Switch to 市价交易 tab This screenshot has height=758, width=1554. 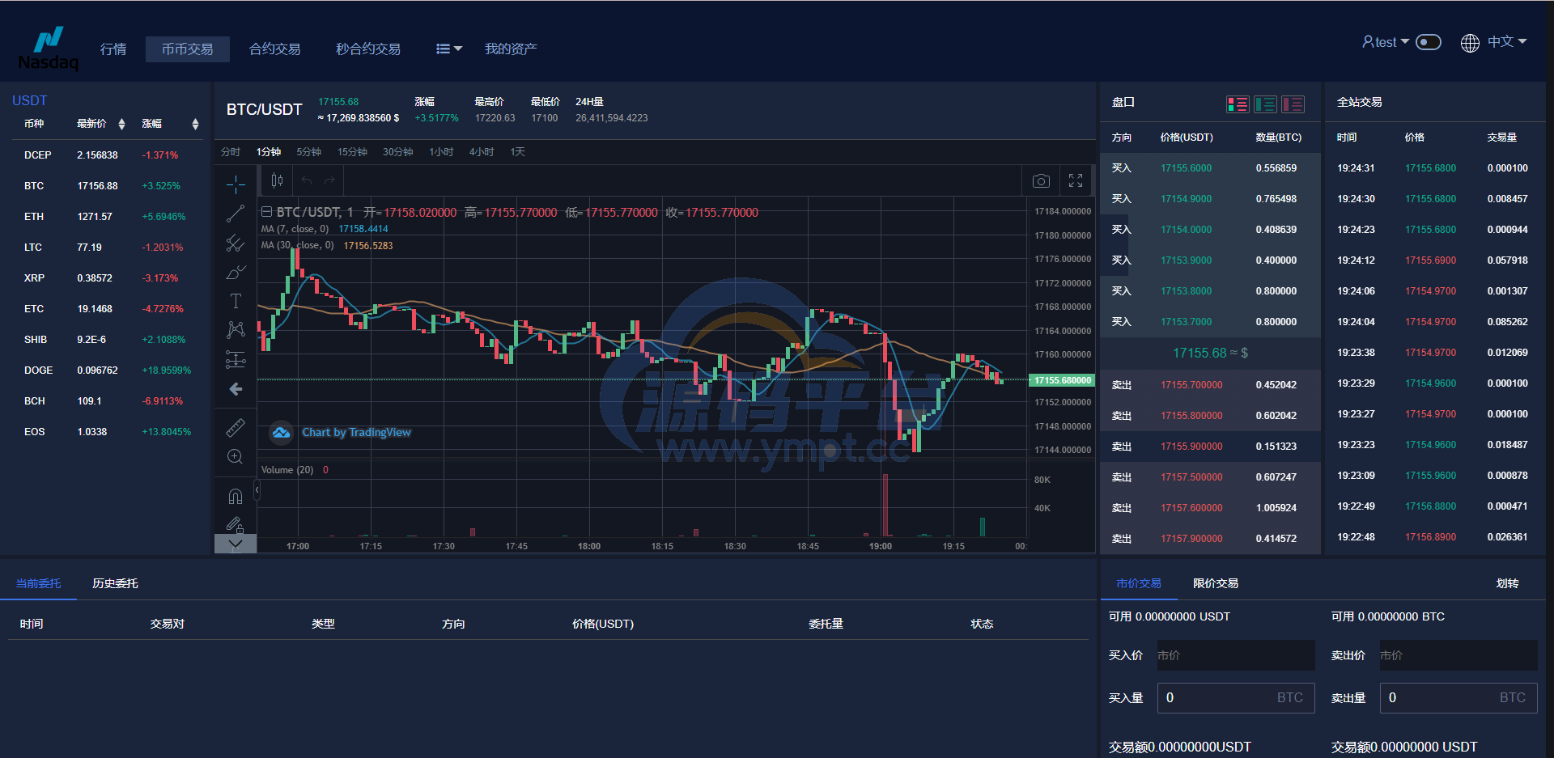(1139, 583)
